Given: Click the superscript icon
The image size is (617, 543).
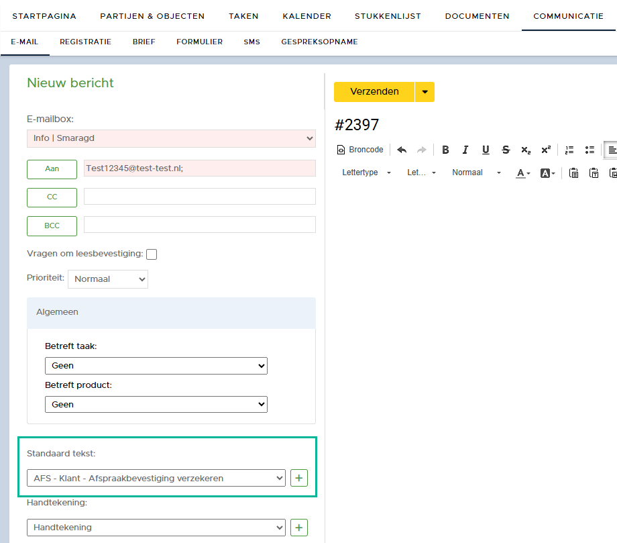Looking at the screenshot, I should point(546,150).
